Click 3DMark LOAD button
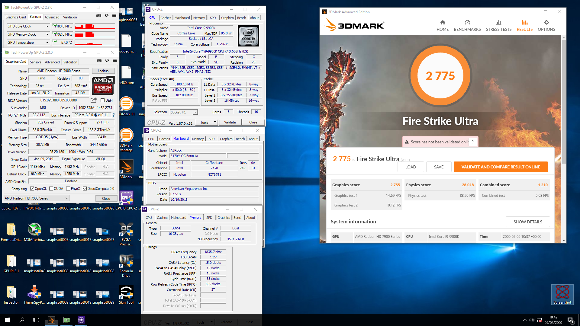580x326 pixels. [x=411, y=167]
